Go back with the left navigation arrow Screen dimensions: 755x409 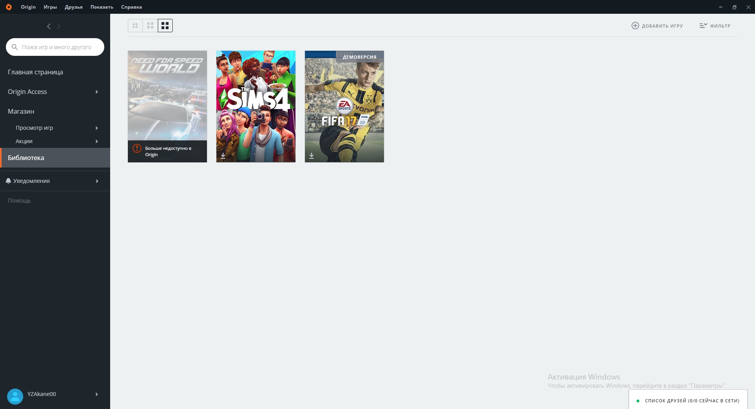pyautogui.click(x=49, y=26)
